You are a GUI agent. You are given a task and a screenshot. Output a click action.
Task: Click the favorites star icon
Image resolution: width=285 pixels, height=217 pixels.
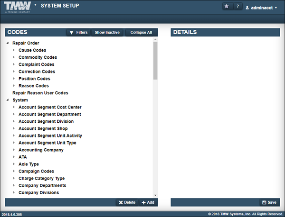(227, 7)
